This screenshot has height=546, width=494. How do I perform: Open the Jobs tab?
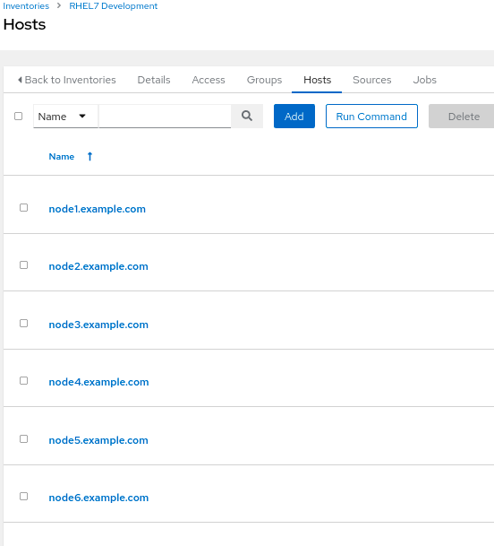(424, 80)
